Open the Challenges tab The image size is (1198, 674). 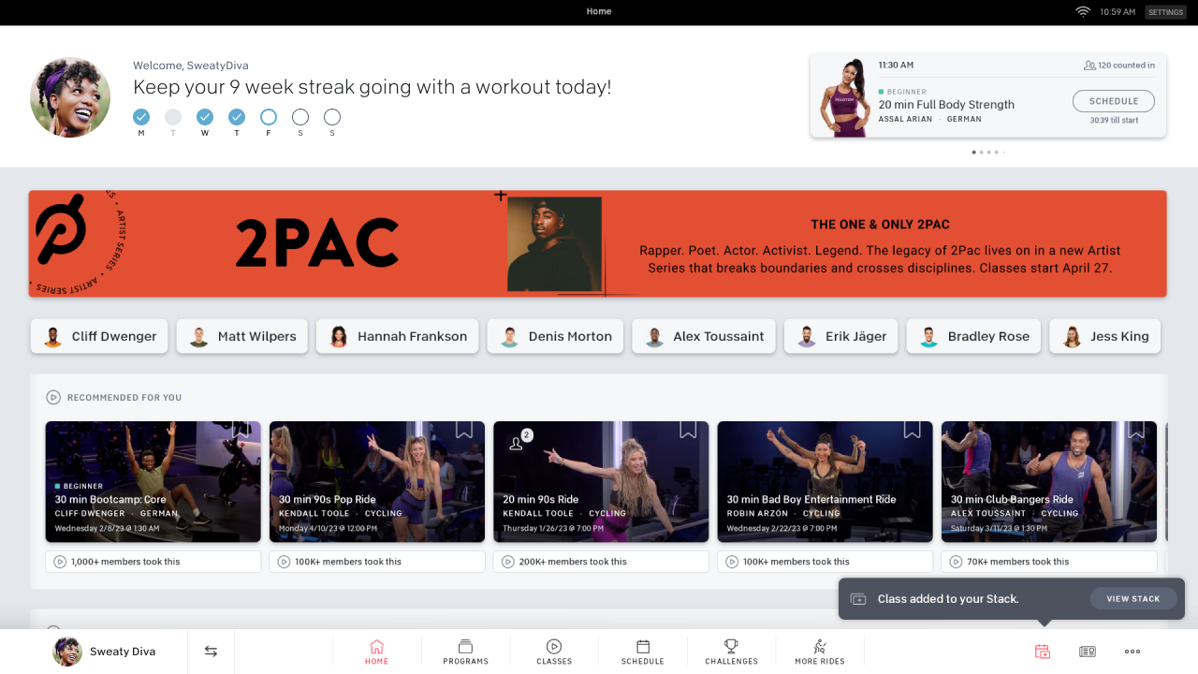[x=731, y=652]
